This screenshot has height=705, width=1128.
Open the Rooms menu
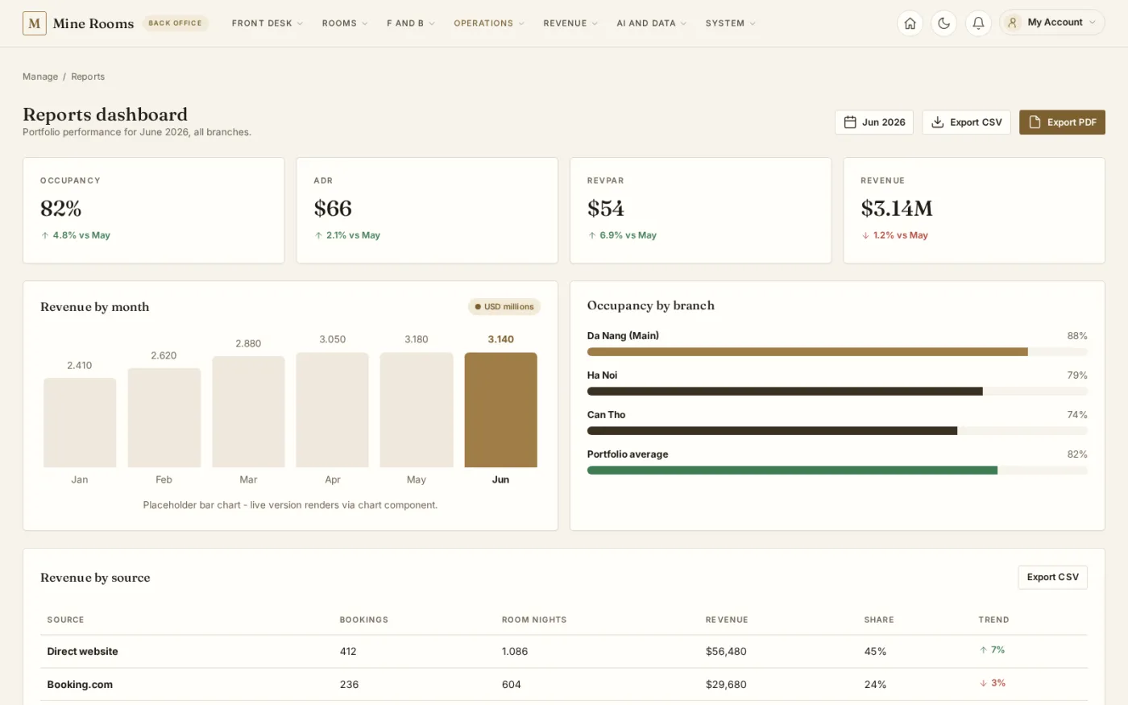tap(345, 23)
